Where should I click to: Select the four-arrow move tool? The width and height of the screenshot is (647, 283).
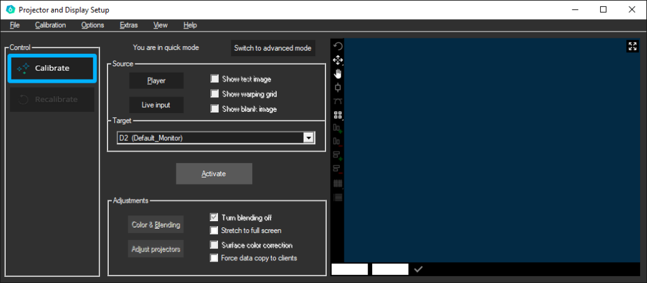pos(337,60)
